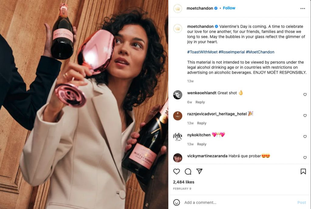Open comments with the speech bubble icon
The width and height of the screenshot is (311, 209).
point(188,171)
